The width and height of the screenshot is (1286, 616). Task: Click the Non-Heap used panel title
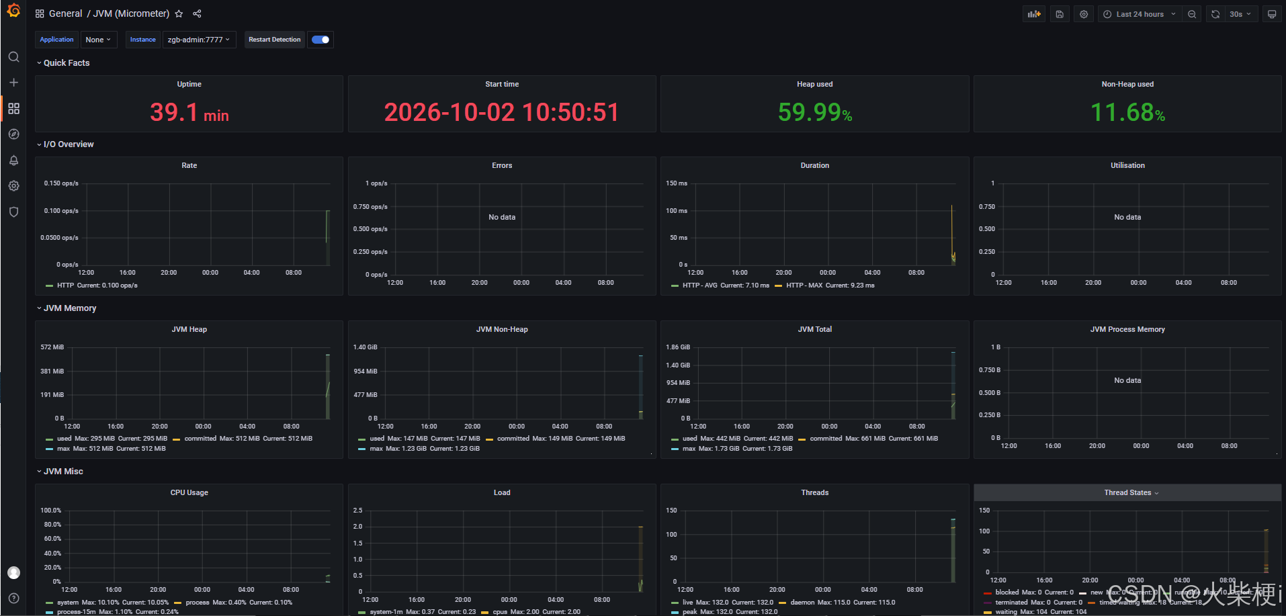1127,84
